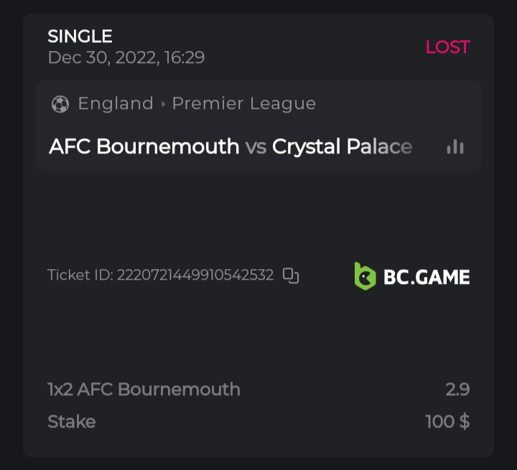
Task: Click the BC.GAME brand name text
Action: 427,277
